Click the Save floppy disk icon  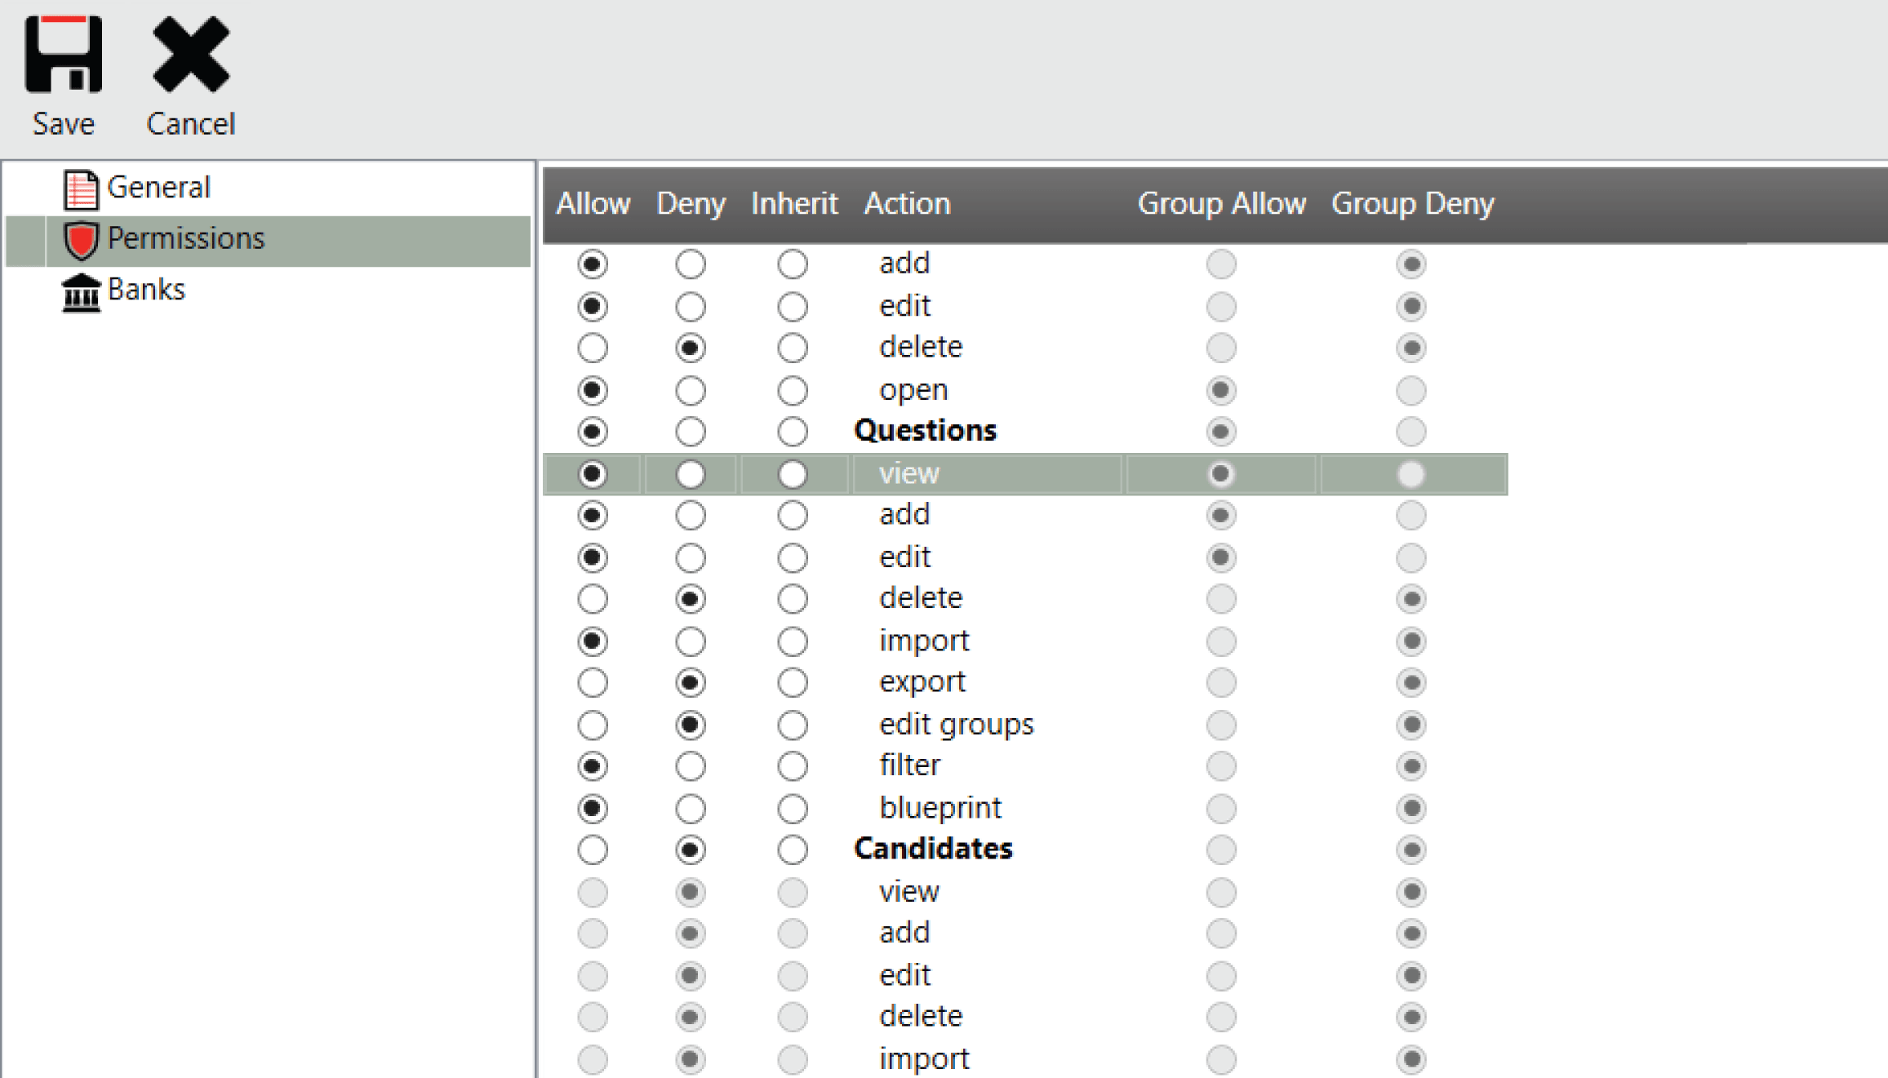pos(63,55)
